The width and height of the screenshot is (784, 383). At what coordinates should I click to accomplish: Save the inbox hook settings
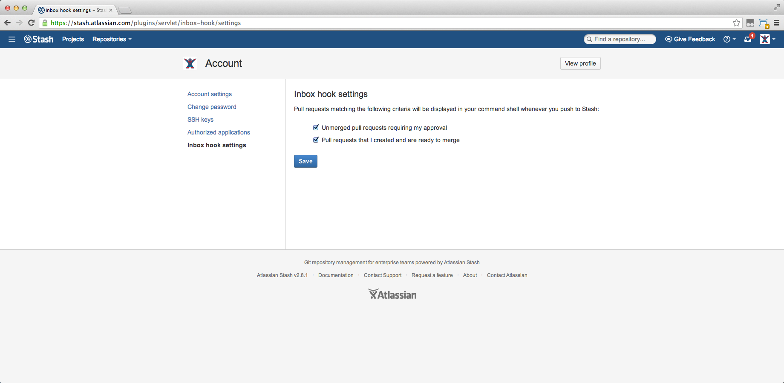306,161
